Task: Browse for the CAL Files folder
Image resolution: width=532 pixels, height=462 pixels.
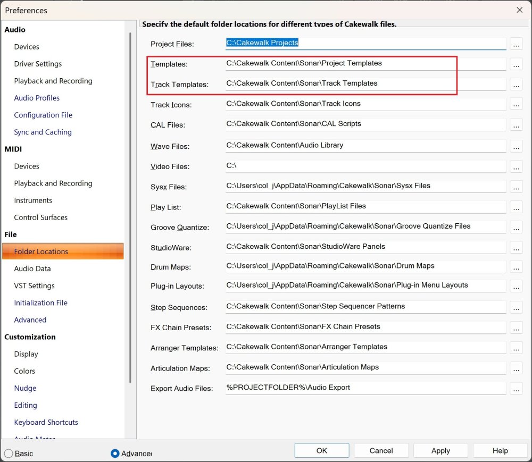Action: point(516,125)
